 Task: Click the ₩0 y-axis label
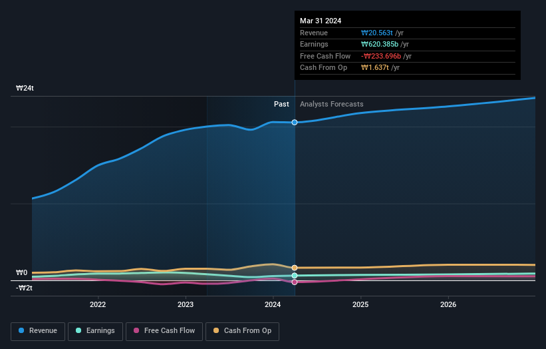[21, 272]
